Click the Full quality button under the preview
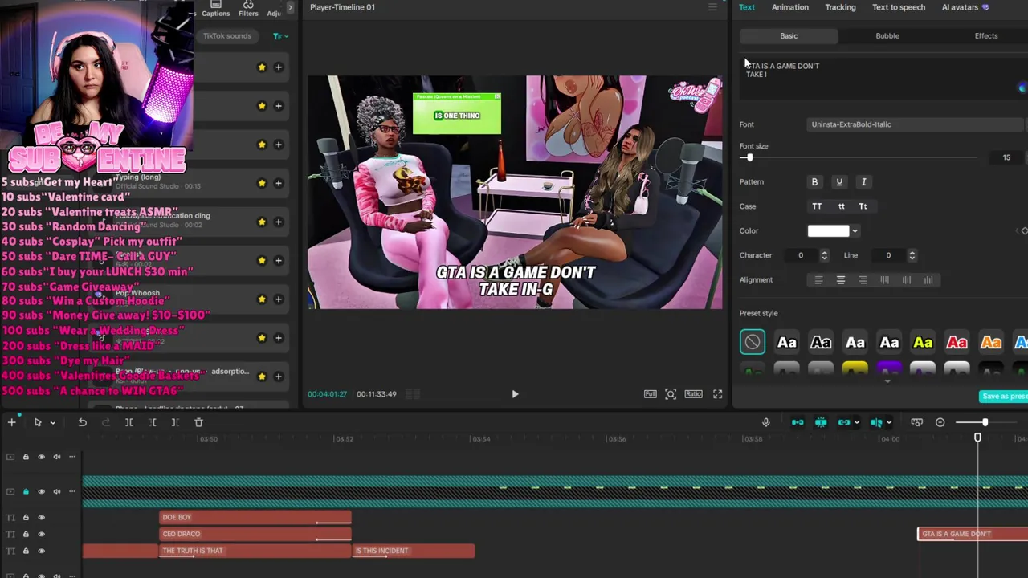Screen dimensions: 1028x578 pos(650,394)
